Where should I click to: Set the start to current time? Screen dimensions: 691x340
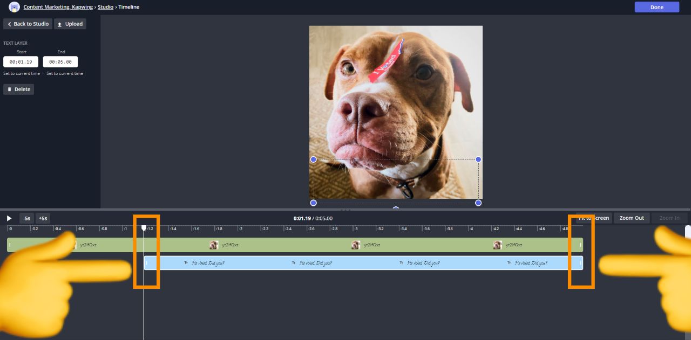pyautogui.click(x=22, y=73)
